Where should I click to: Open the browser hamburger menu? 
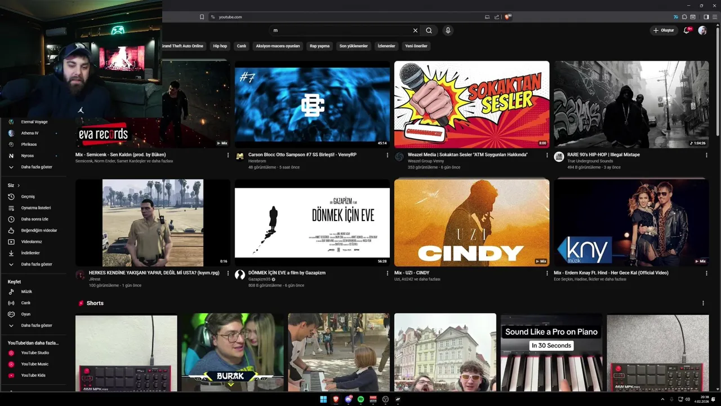tap(714, 17)
